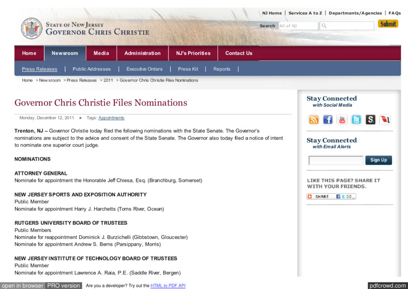Open the RSS feed icon
Screen dimensions: 408x289
click(314, 120)
